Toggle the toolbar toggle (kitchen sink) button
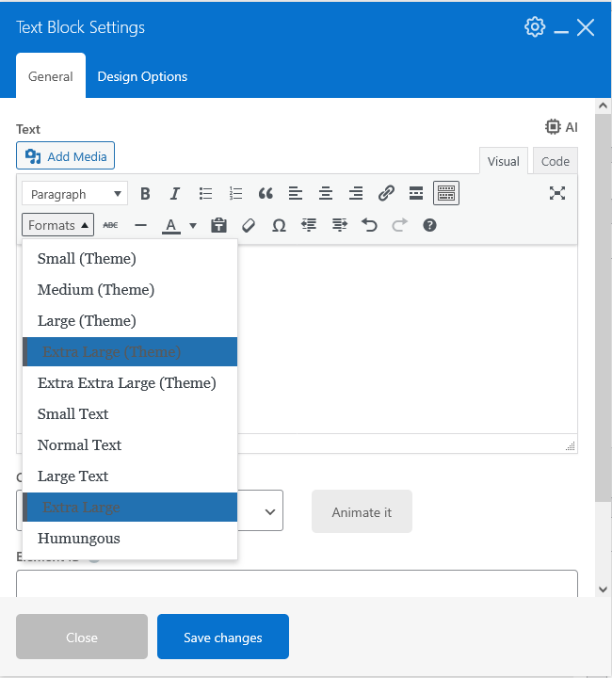This screenshot has width=612, height=678. [446, 193]
